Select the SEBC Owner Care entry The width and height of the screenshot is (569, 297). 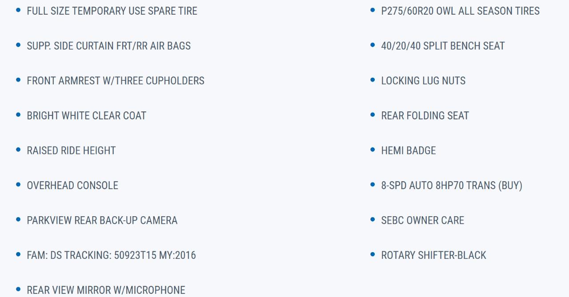pos(422,221)
